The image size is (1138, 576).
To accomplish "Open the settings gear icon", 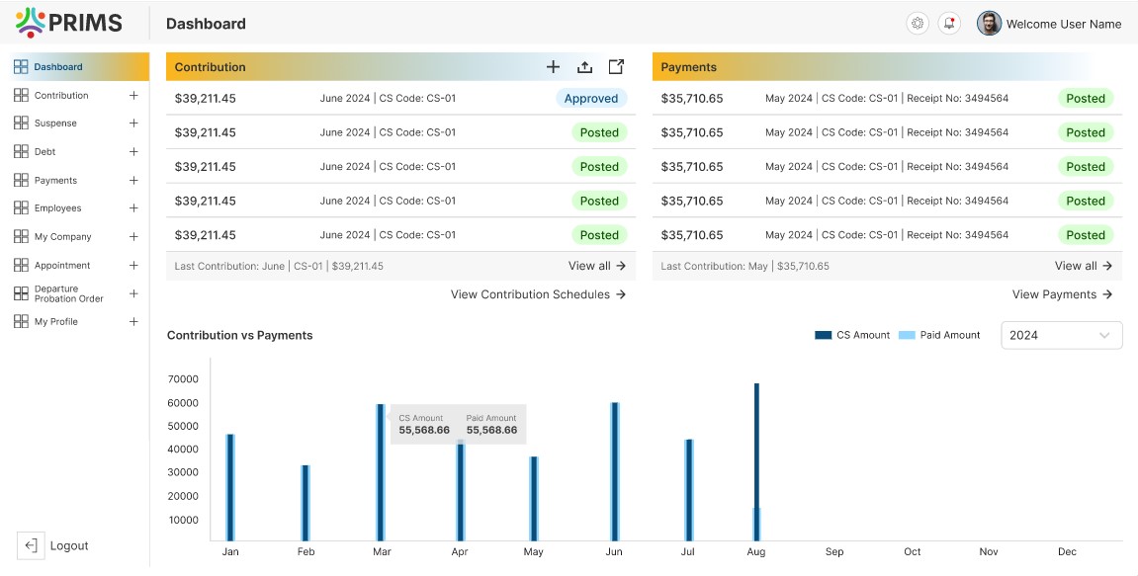I will click(x=918, y=24).
